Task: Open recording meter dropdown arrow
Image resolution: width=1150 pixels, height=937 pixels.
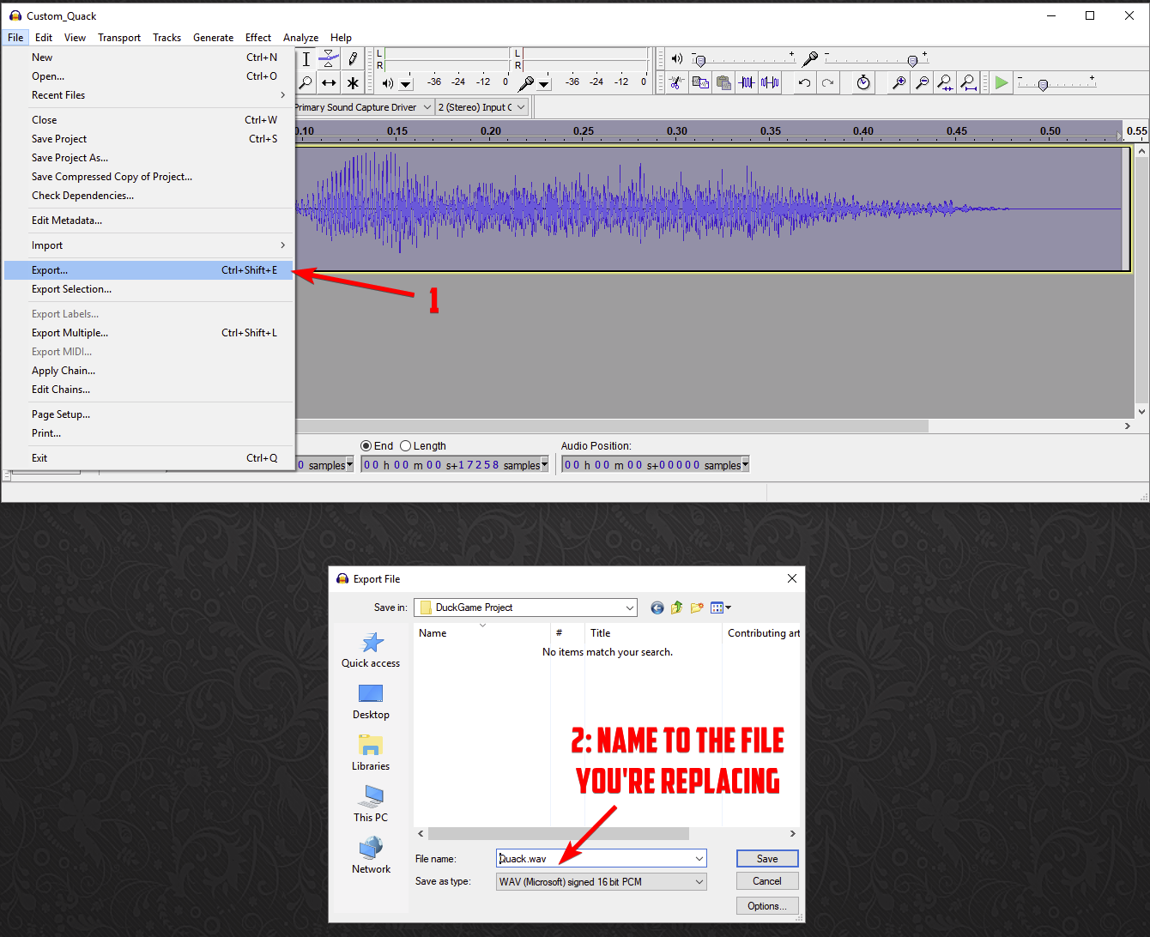Action: click(x=544, y=84)
